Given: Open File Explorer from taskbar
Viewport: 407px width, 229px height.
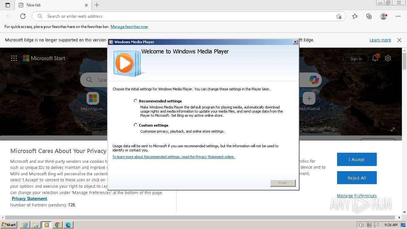Looking at the screenshot, I should pyautogui.click(x=36, y=225).
